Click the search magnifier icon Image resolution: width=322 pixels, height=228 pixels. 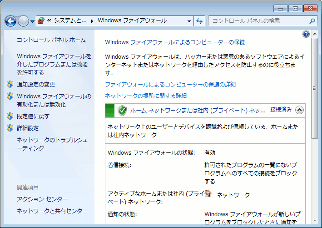pyautogui.click(x=312, y=21)
